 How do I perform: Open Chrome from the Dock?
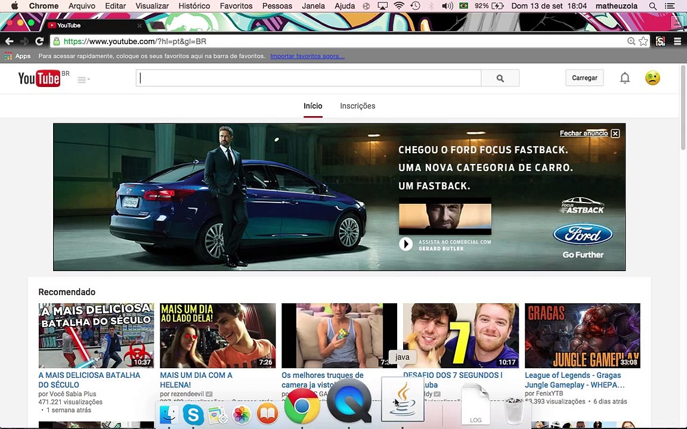click(302, 406)
